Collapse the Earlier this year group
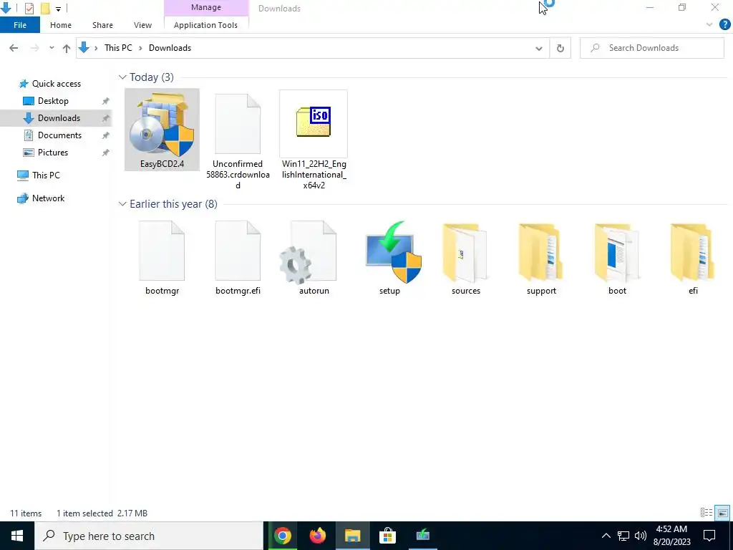 pyautogui.click(x=122, y=204)
